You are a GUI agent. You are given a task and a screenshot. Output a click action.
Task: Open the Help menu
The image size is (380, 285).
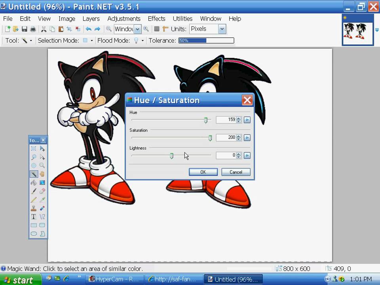coord(235,19)
